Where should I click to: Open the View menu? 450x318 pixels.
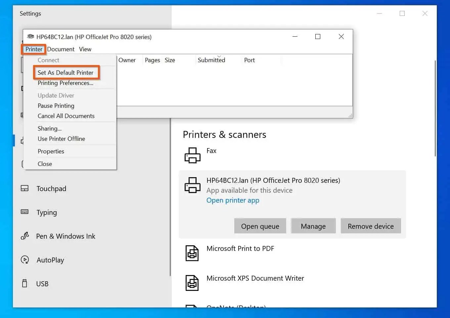coord(85,49)
